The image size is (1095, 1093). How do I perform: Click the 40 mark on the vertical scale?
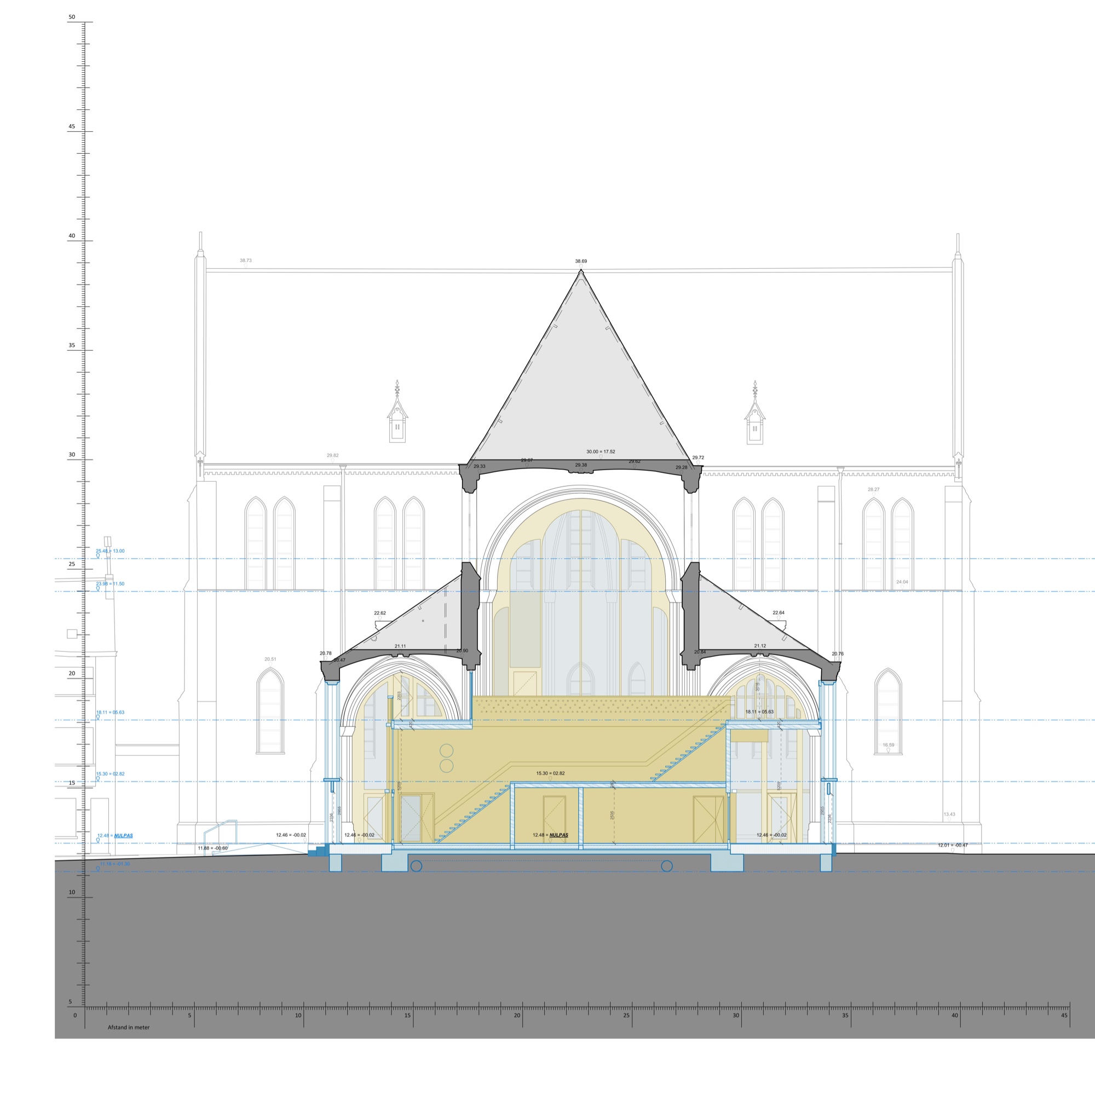72,236
